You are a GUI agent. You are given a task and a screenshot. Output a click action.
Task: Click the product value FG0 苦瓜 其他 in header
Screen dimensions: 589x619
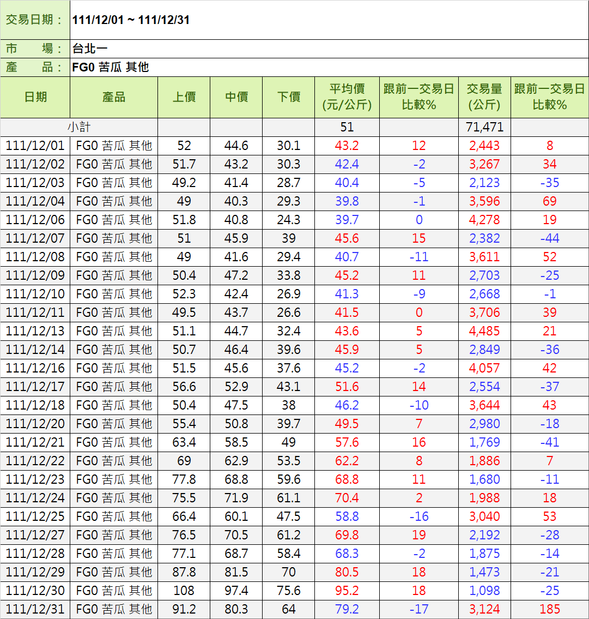click(x=111, y=68)
